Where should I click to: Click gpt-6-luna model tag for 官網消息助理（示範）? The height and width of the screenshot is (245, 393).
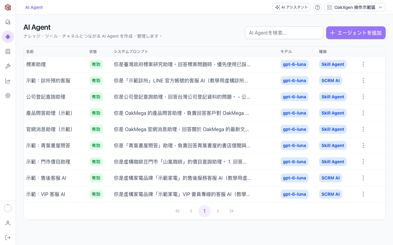[x=294, y=129]
